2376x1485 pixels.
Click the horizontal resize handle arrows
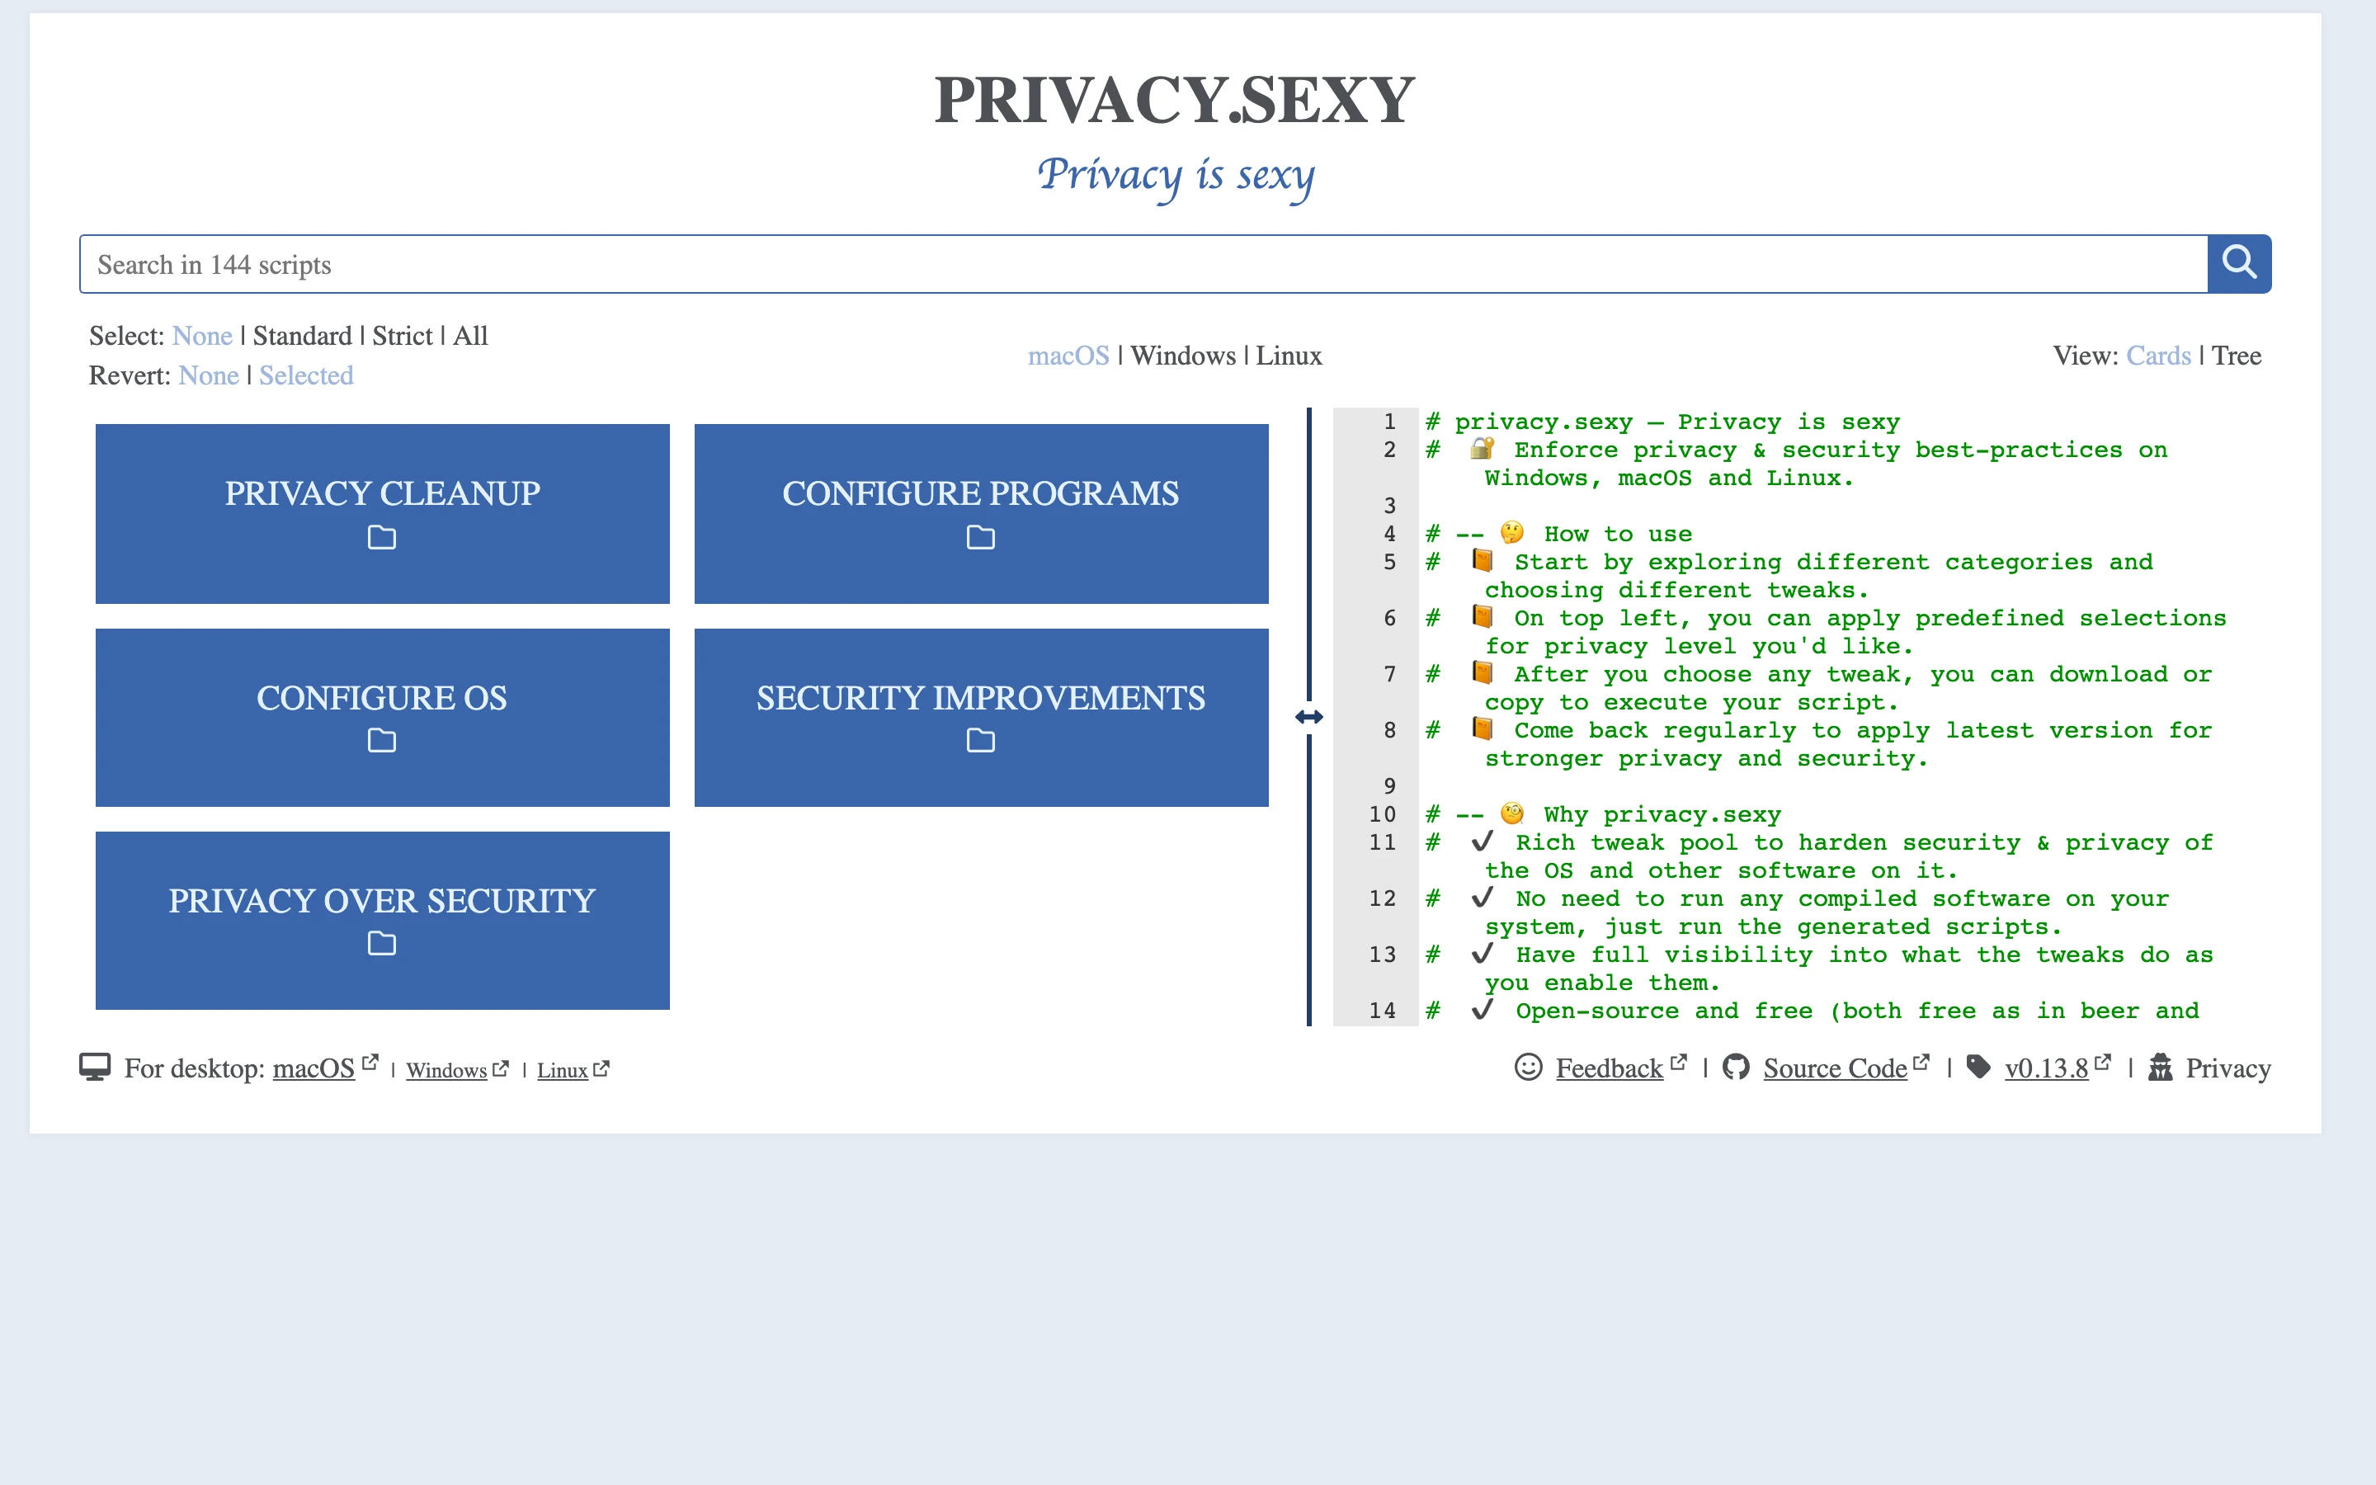(x=1308, y=717)
